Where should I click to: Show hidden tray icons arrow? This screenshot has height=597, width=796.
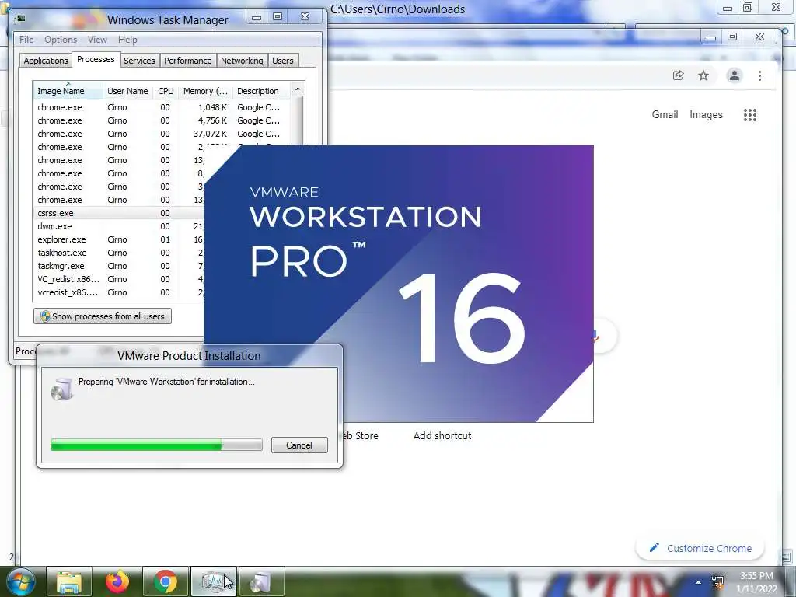[699, 582]
